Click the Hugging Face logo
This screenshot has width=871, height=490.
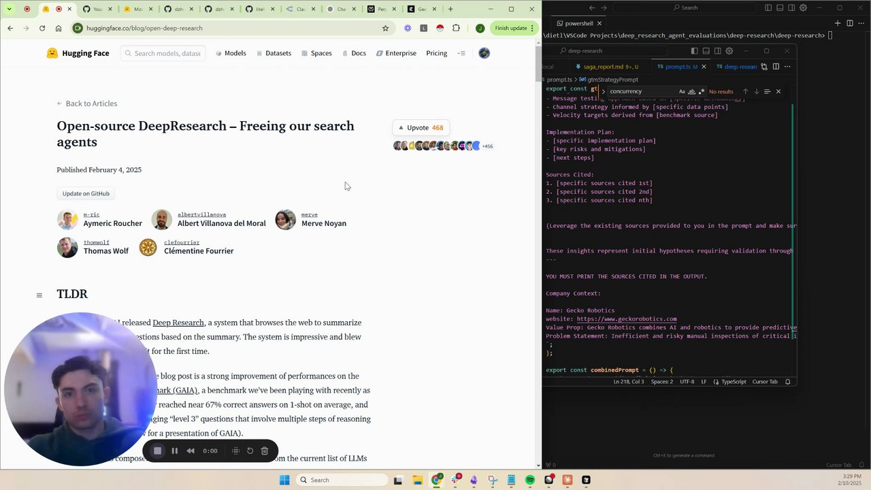(x=78, y=53)
